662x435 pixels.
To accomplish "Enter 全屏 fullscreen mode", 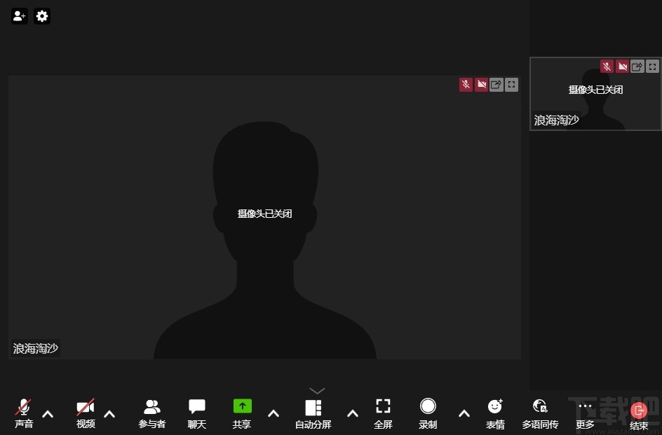I will click(383, 413).
